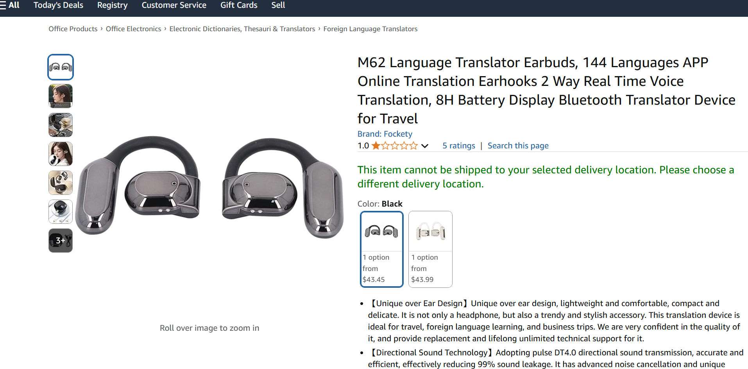Select the fifth thumbnail with open earbud case
The height and width of the screenshot is (369, 748).
(x=61, y=183)
